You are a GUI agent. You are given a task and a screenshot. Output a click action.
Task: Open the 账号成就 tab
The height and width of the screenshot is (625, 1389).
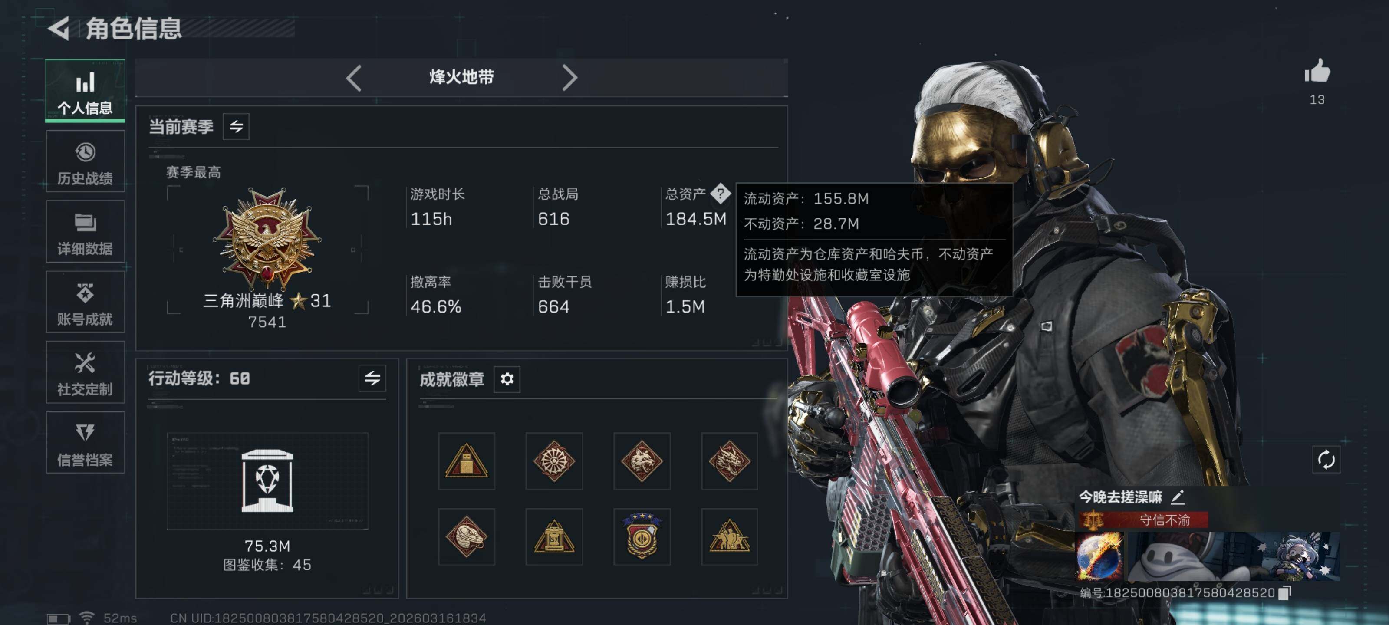85,302
